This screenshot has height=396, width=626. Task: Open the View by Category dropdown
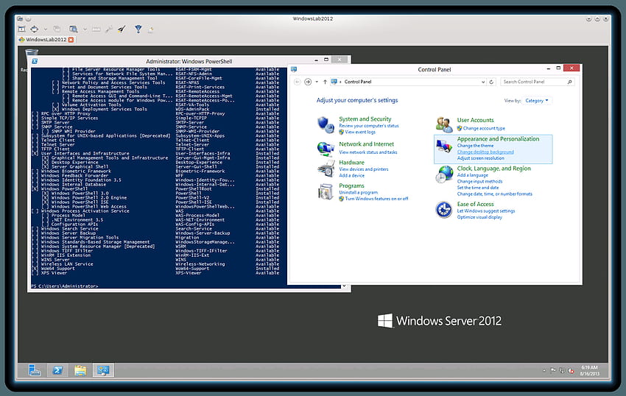(x=537, y=101)
